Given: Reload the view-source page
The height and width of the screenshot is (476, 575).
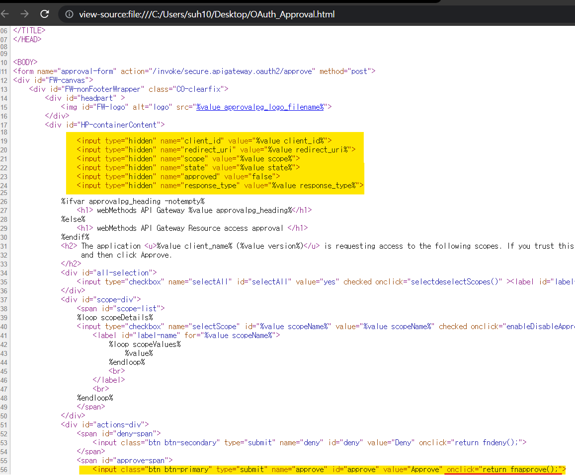Looking at the screenshot, I should pyautogui.click(x=45, y=14).
